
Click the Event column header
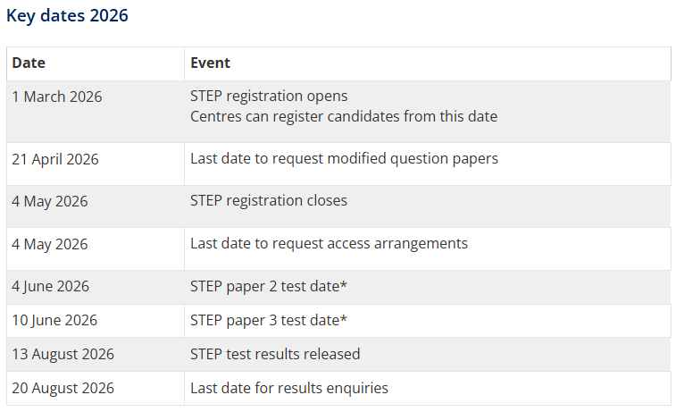coord(210,63)
